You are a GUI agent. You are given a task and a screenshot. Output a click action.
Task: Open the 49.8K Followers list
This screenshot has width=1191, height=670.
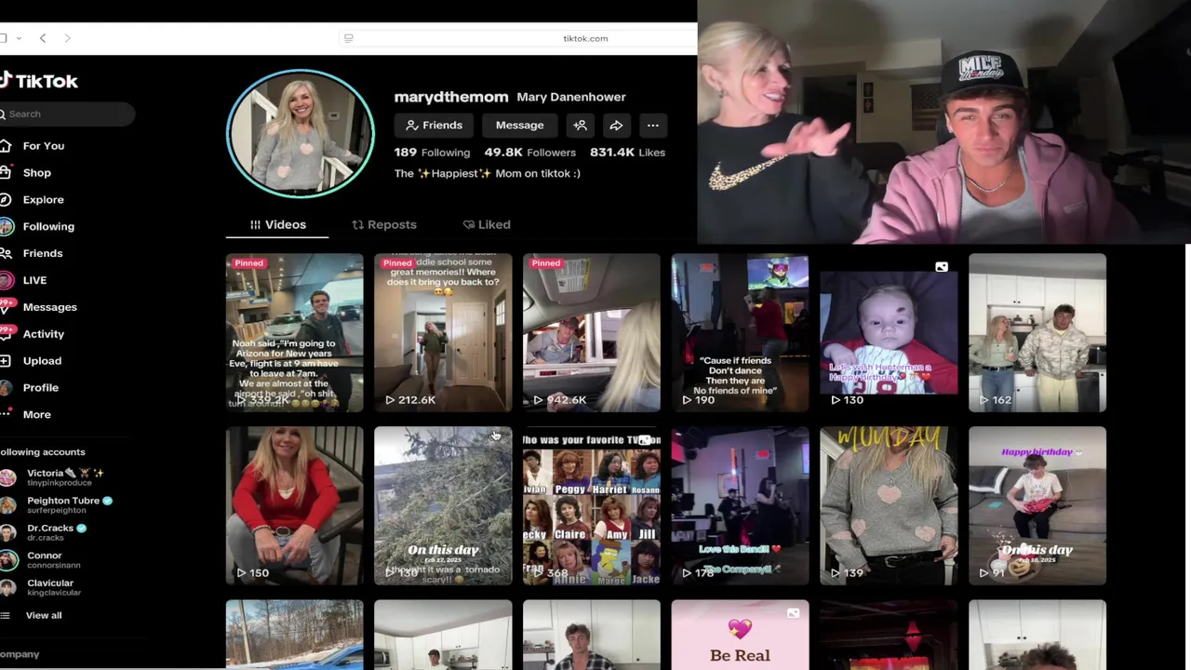coord(529,153)
